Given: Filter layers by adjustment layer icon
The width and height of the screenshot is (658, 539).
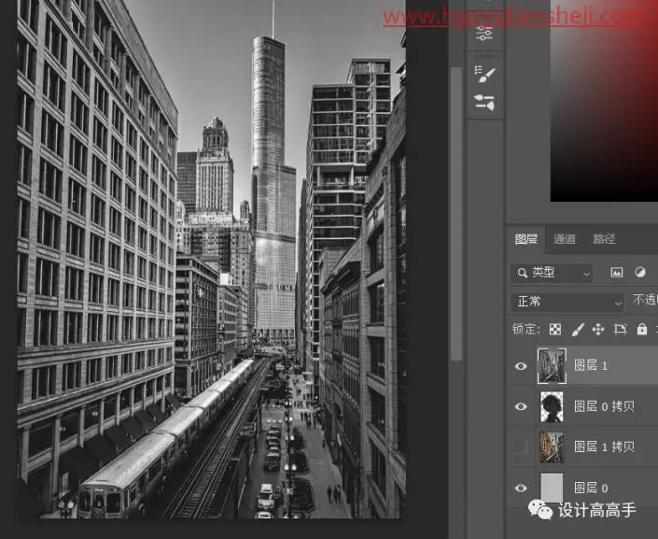Looking at the screenshot, I should (x=640, y=272).
